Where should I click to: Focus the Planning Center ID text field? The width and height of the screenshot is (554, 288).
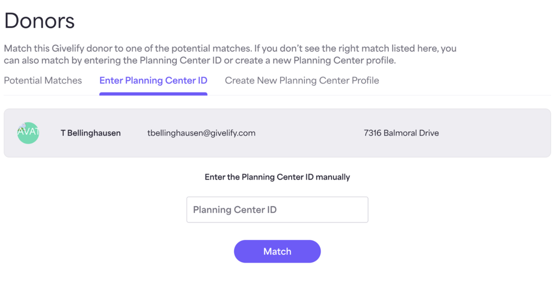coord(277,210)
